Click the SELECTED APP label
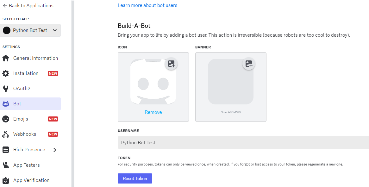This screenshot has height=187, width=369. [16, 19]
